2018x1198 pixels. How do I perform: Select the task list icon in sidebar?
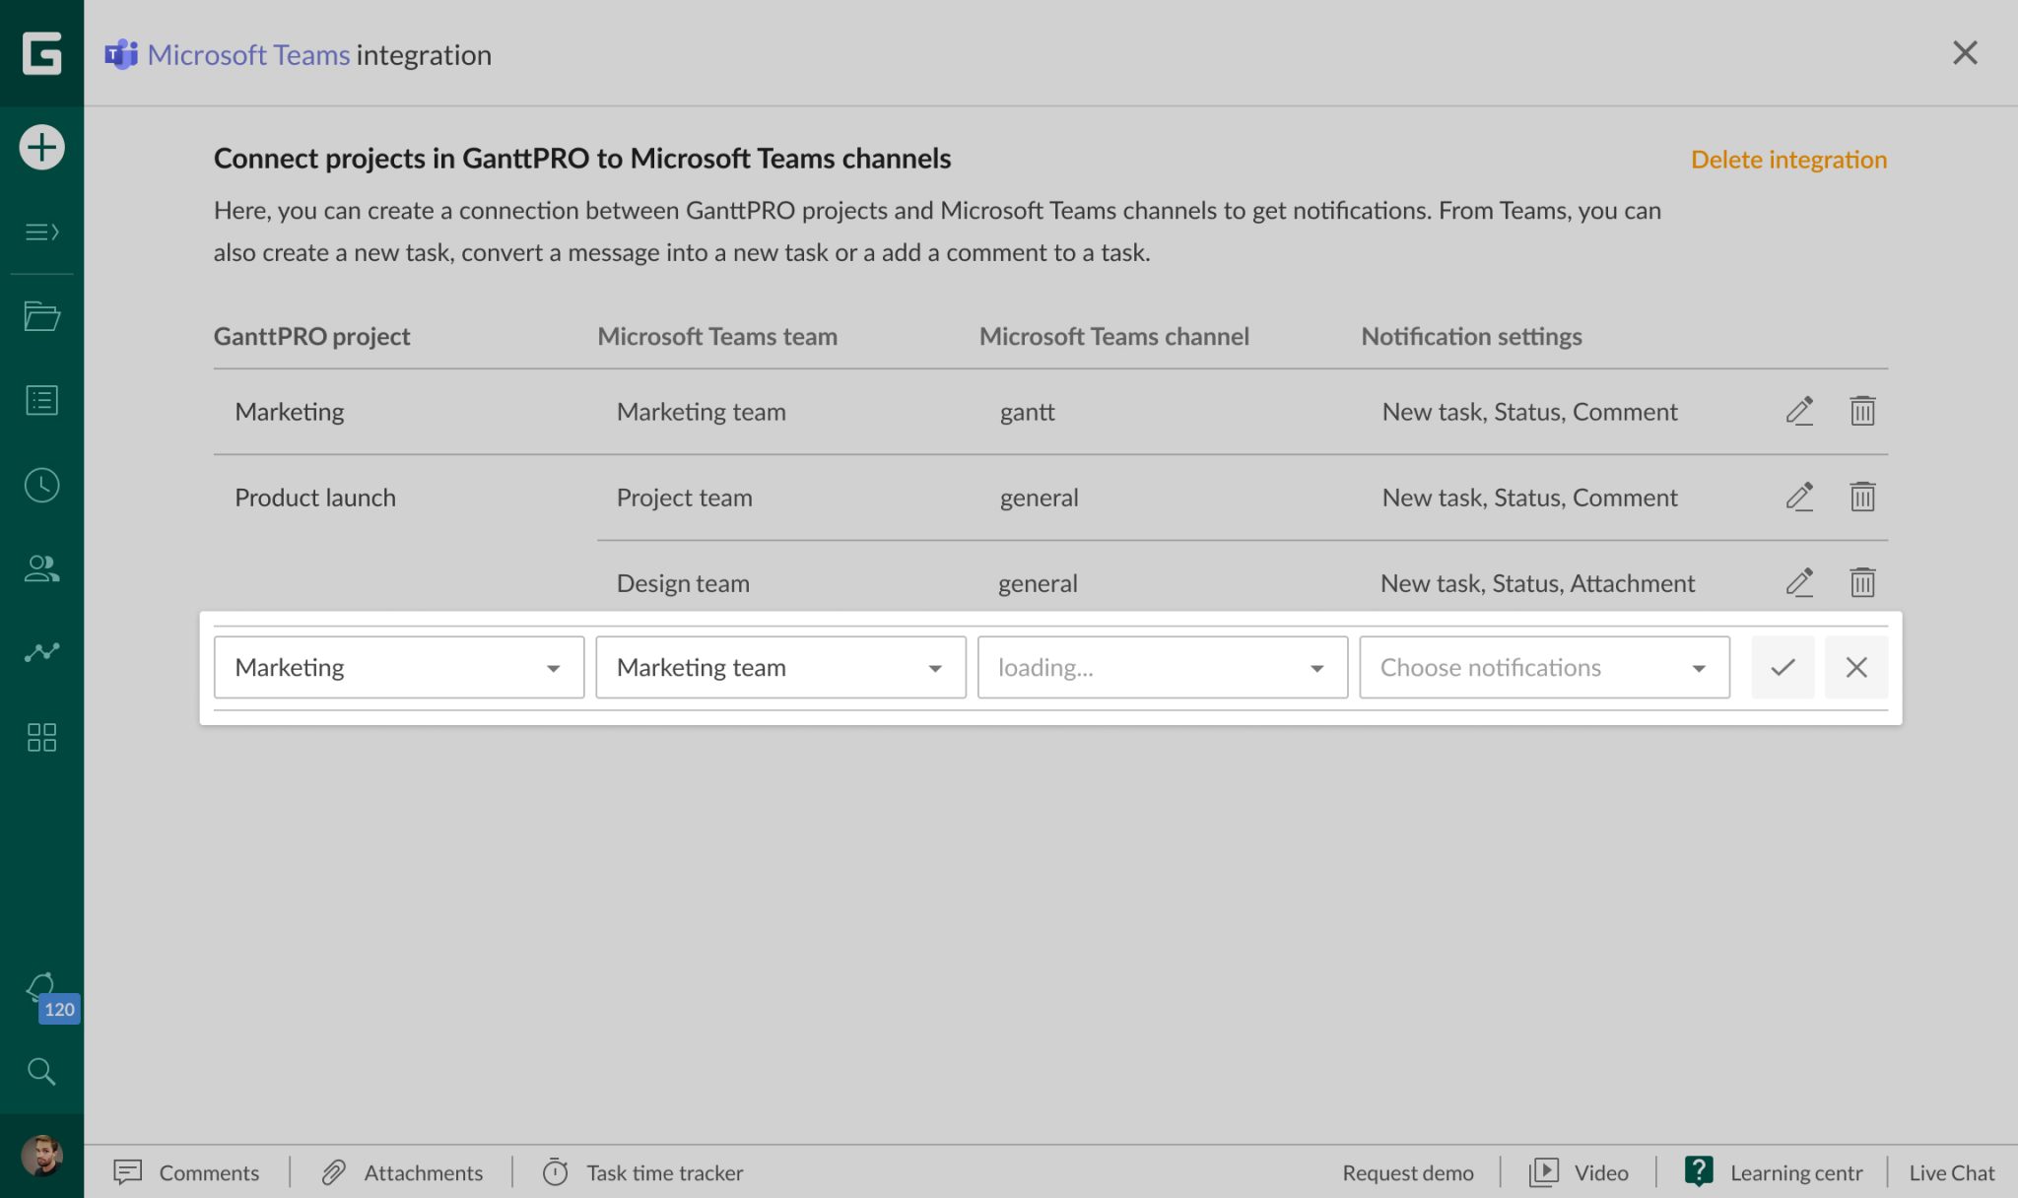[x=40, y=400]
